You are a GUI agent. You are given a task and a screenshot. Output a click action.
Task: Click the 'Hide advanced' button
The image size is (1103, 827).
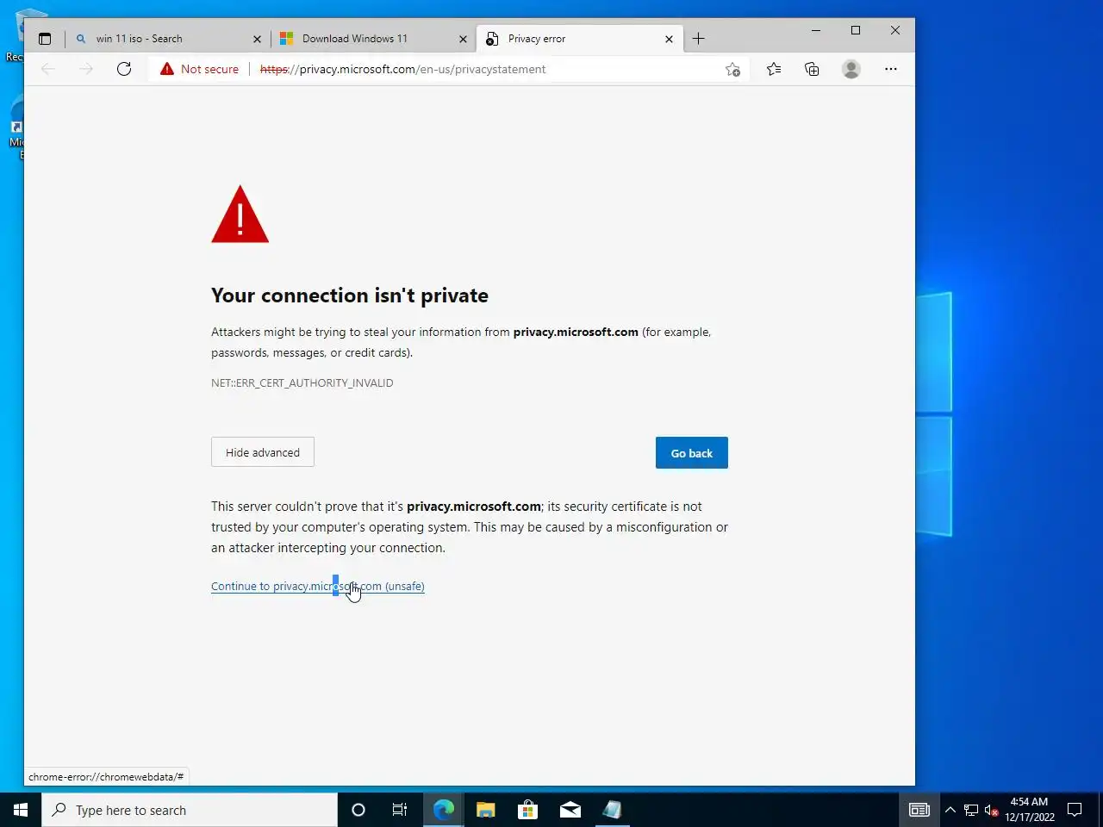(263, 452)
